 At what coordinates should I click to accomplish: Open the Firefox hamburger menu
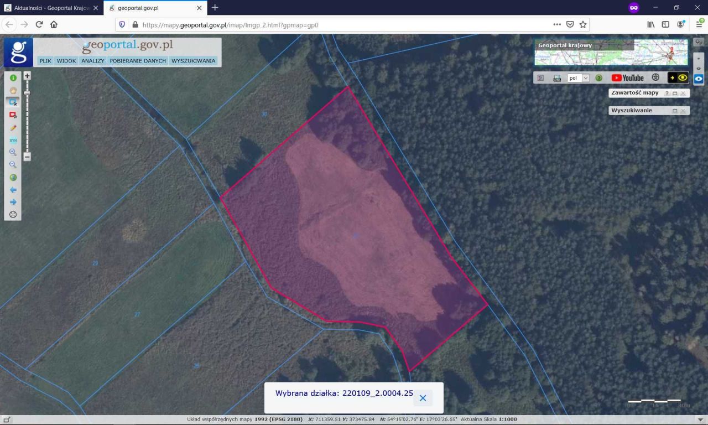tap(699, 24)
